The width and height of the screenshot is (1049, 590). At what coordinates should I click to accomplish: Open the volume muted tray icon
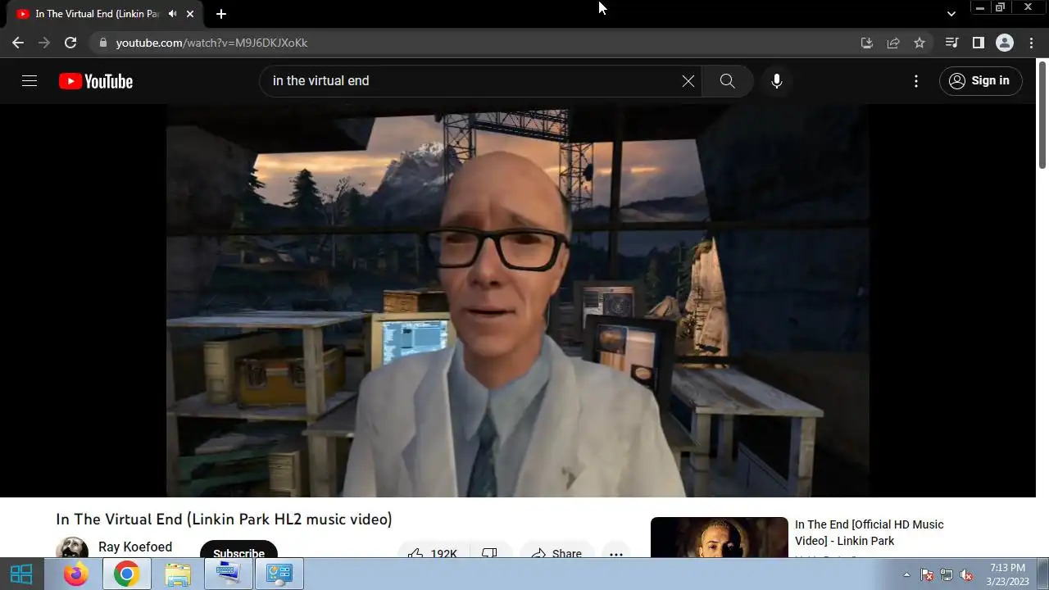tap(966, 574)
